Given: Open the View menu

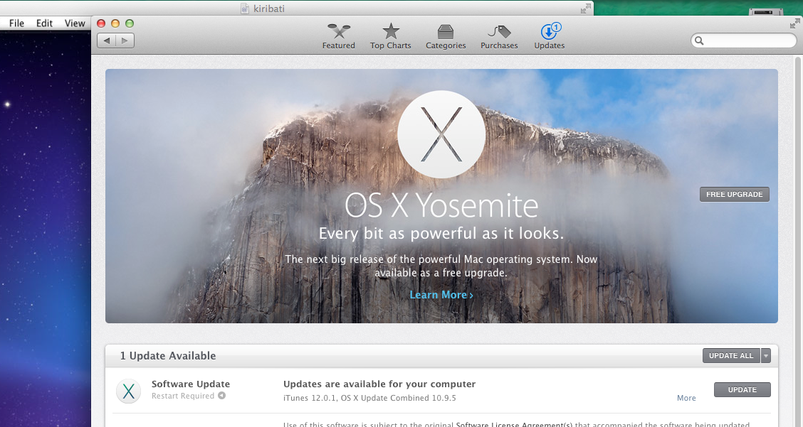Looking at the screenshot, I should click(x=74, y=23).
